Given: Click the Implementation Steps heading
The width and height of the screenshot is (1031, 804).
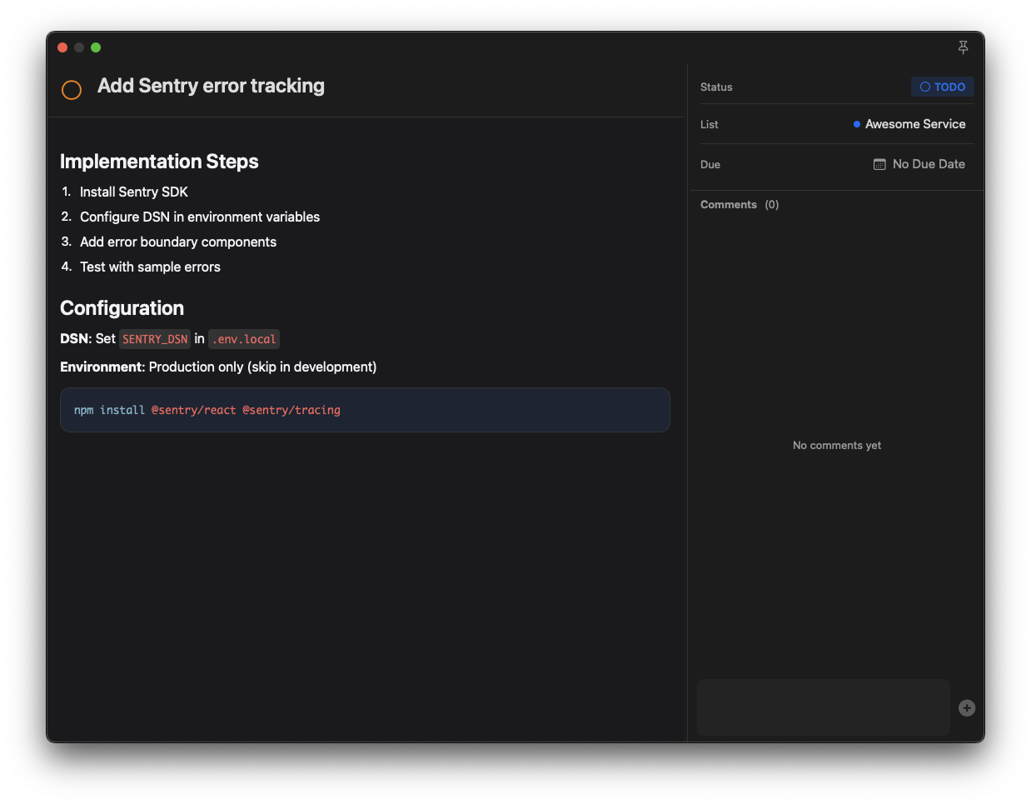Looking at the screenshot, I should click(x=159, y=161).
